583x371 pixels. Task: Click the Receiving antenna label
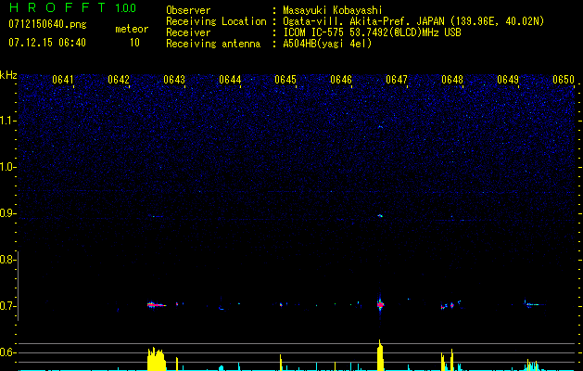213,44
